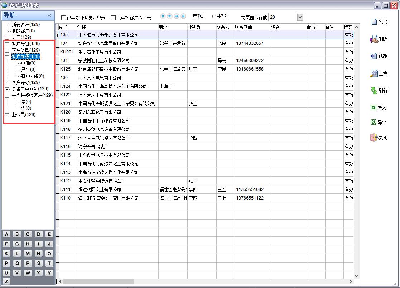Toggle 已失效业务员不显示 checkbox
The image size is (400, 288).
click(x=64, y=18)
